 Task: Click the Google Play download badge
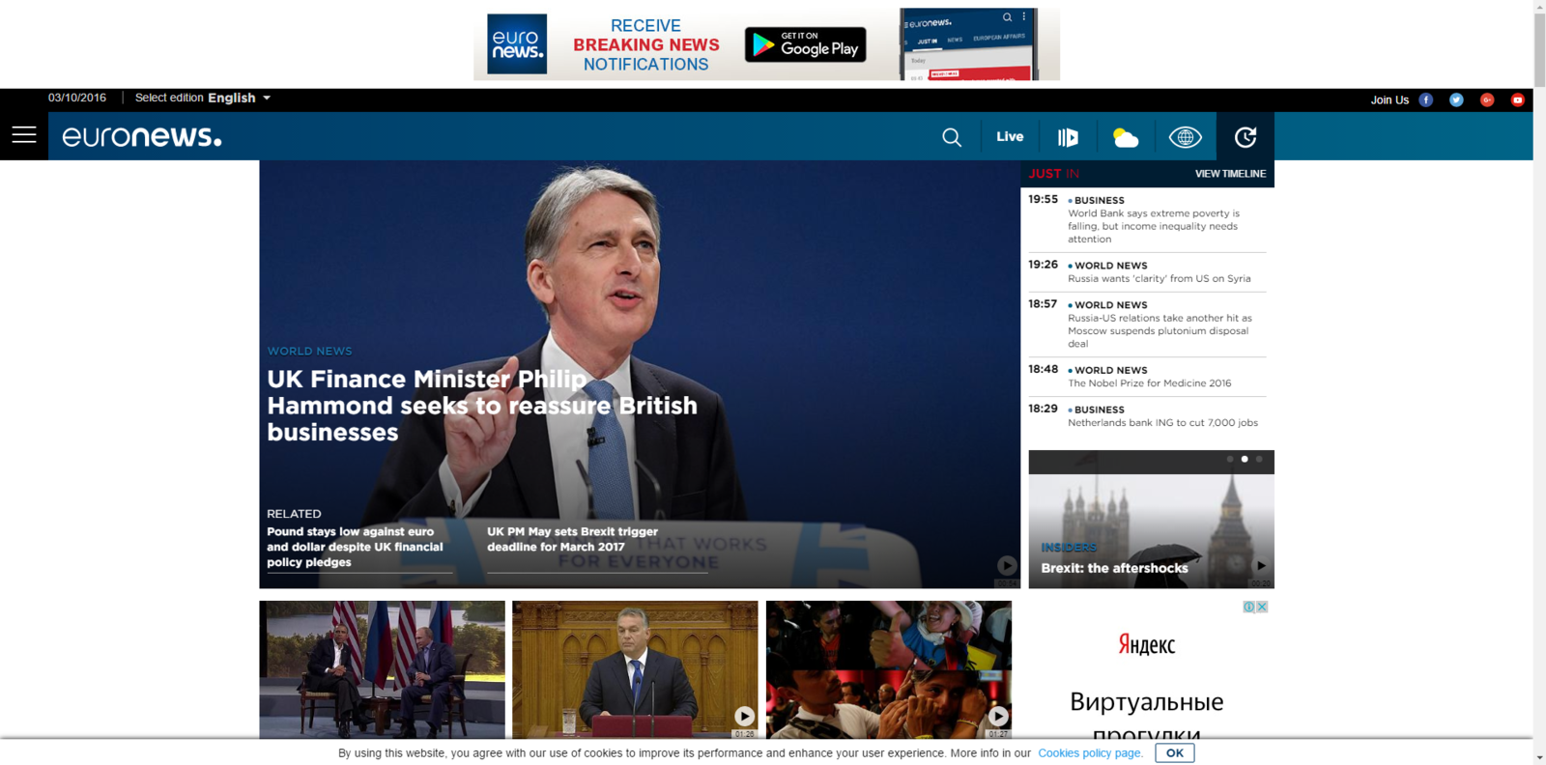(806, 44)
